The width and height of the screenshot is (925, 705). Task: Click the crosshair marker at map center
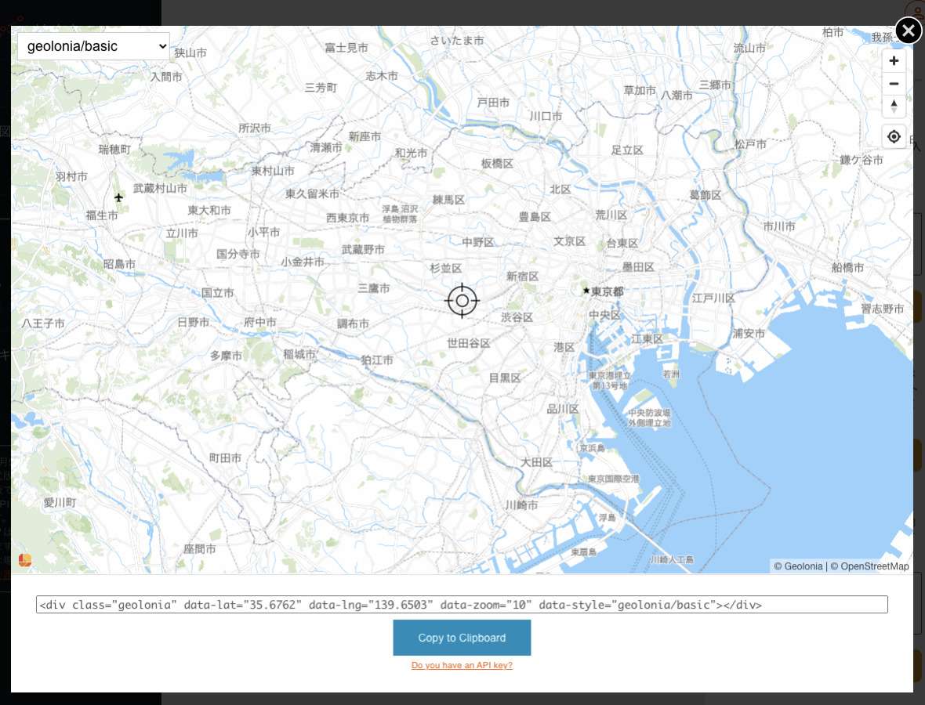[x=462, y=301]
